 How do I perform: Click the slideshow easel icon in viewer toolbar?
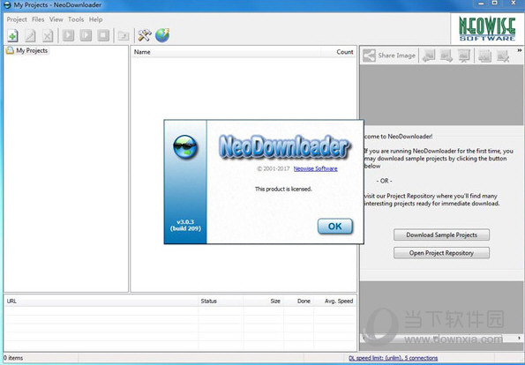click(x=464, y=56)
